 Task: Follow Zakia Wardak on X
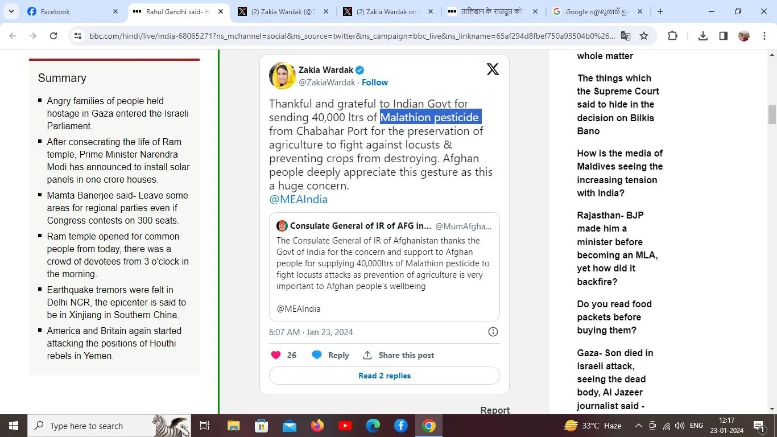375,83
